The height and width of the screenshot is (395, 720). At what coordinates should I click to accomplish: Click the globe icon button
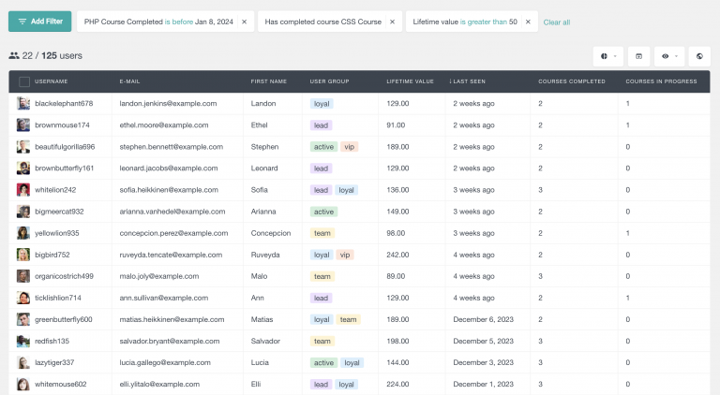[698, 56]
